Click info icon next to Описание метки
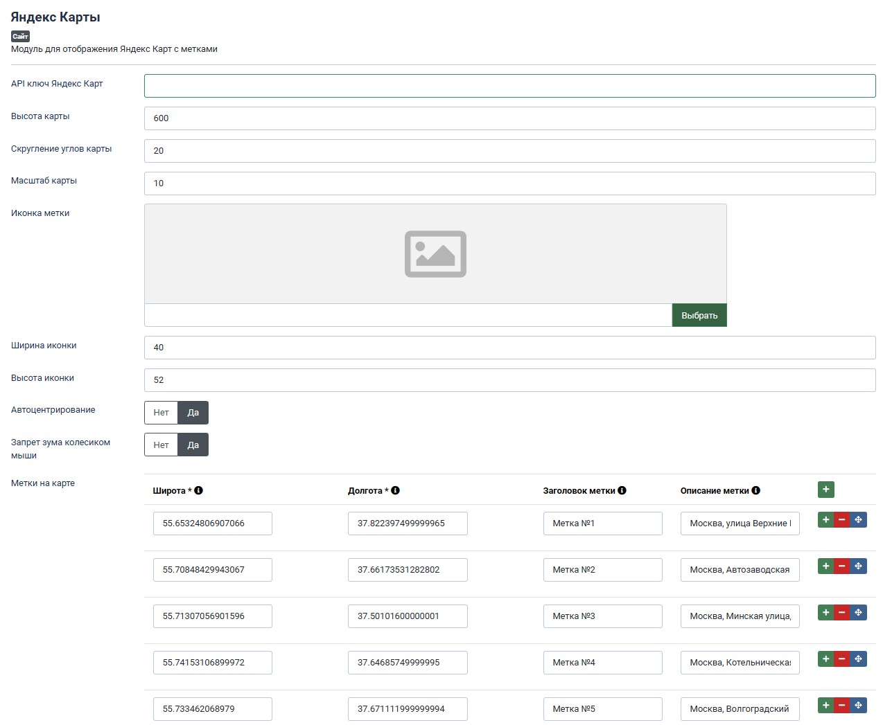 756,490
